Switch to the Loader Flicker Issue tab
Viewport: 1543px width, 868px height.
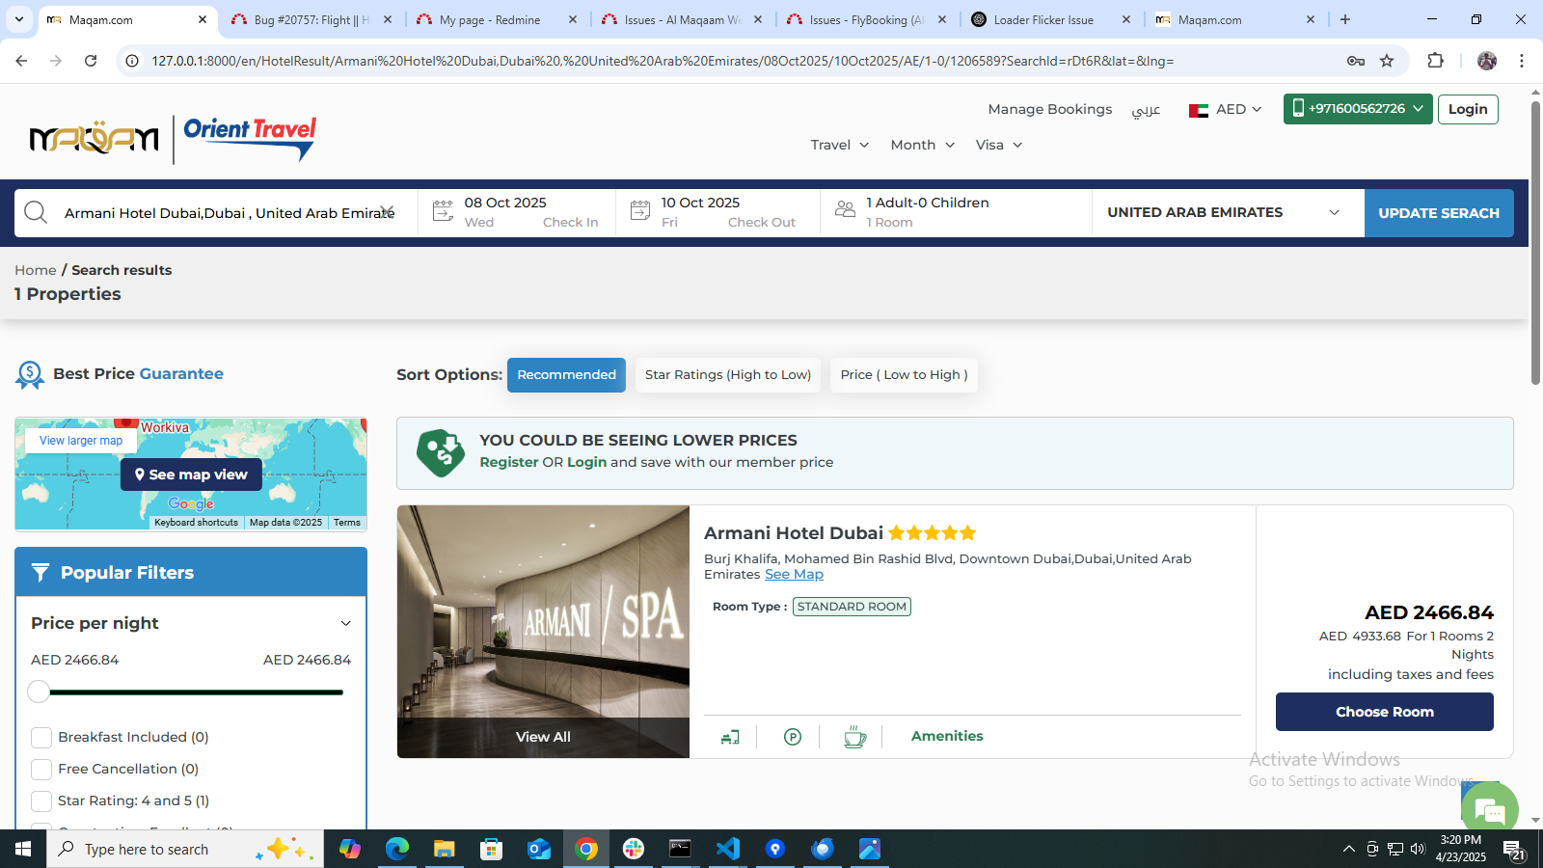[x=1043, y=19]
